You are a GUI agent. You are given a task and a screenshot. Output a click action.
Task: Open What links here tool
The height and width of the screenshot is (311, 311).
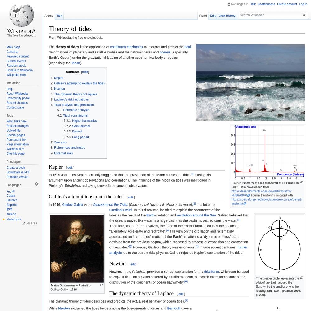16,121
